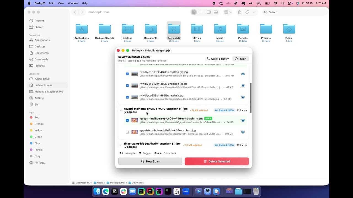Open the Finder More actions icon
The width and height of the screenshot is (353, 198).
[x=255, y=12]
